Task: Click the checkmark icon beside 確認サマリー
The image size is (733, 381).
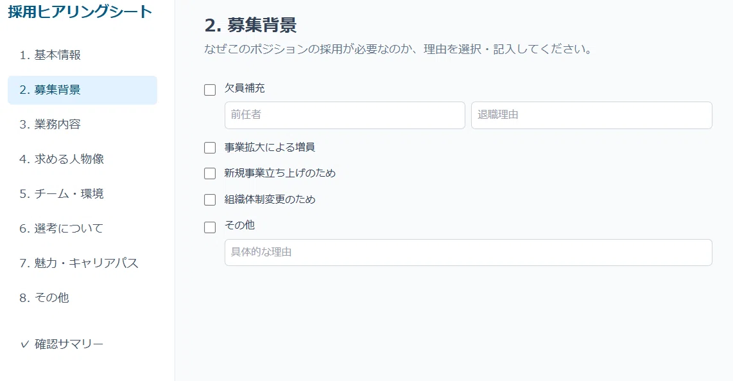Action: (25, 345)
